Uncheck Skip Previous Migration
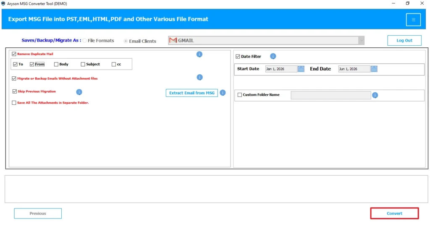Screen dimensions: 430x229 pos(15,91)
